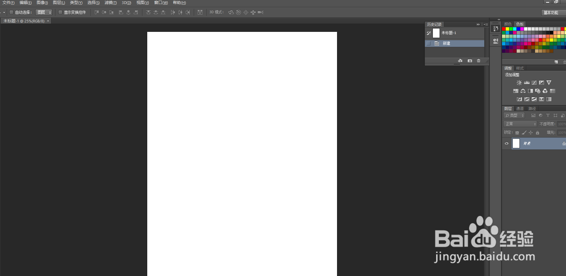Viewport: 566px width, 276px height.
Task: Add Photo Filter adjustment icon
Action: tap(538, 91)
